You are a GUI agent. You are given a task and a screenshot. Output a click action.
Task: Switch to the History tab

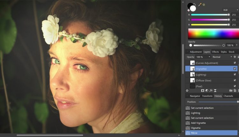(218, 96)
